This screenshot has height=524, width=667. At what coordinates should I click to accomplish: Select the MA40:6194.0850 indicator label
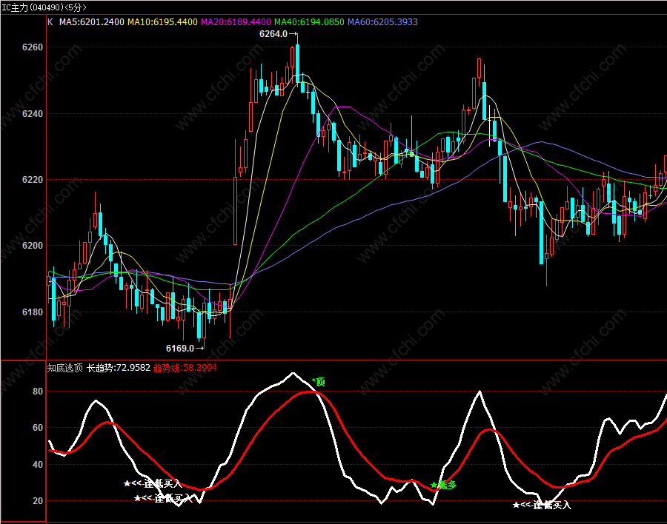[309, 22]
